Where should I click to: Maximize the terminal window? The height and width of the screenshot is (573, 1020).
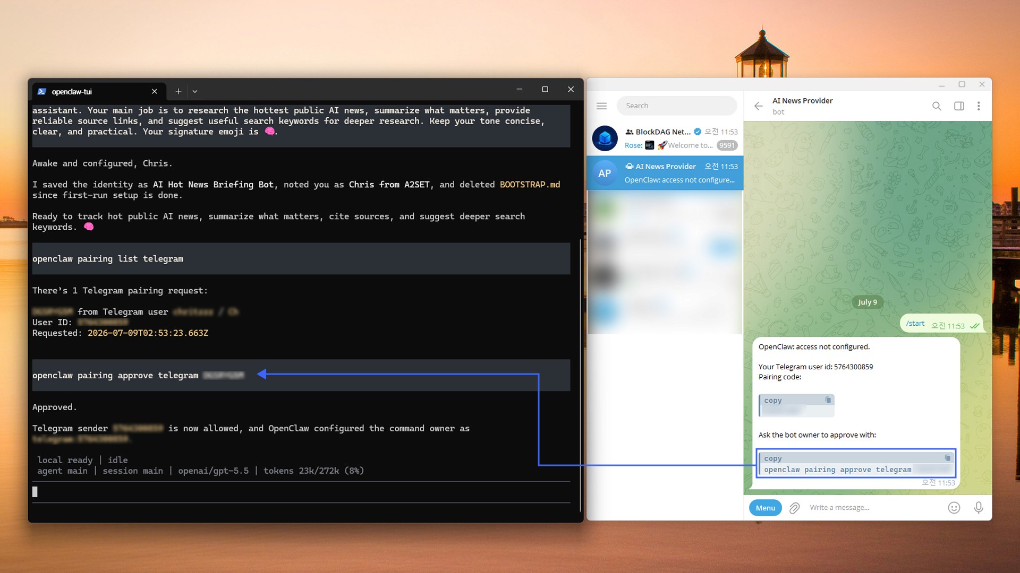pyautogui.click(x=545, y=90)
